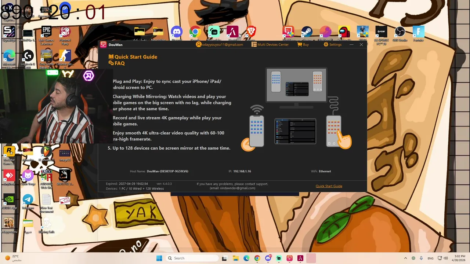Open SignalRgb desktop shortcut
470x264 pixels.
9,34
